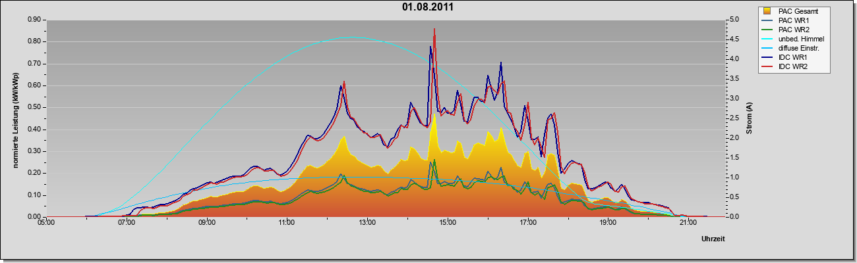Click the 17:00 time axis label

(527, 223)
